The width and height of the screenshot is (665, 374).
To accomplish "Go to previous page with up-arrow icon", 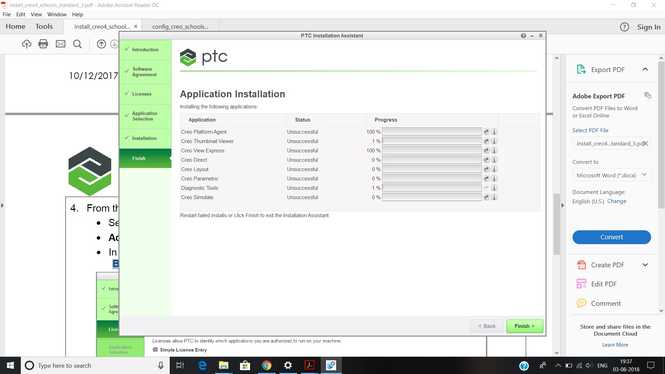I will tap(101, 44).
